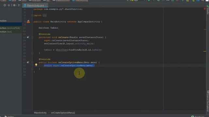
Task: Expand the folded import block marker
Action: pos(32,15)
